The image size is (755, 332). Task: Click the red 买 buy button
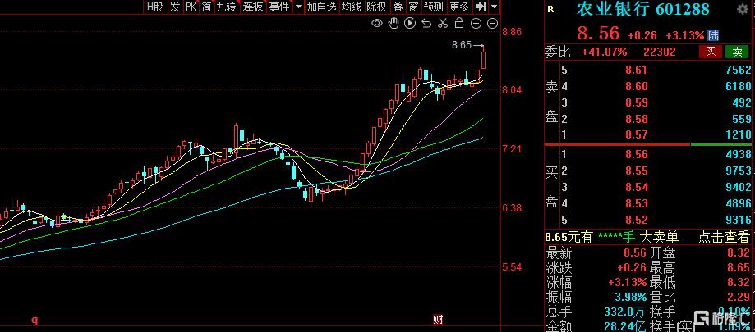point(708,52)
